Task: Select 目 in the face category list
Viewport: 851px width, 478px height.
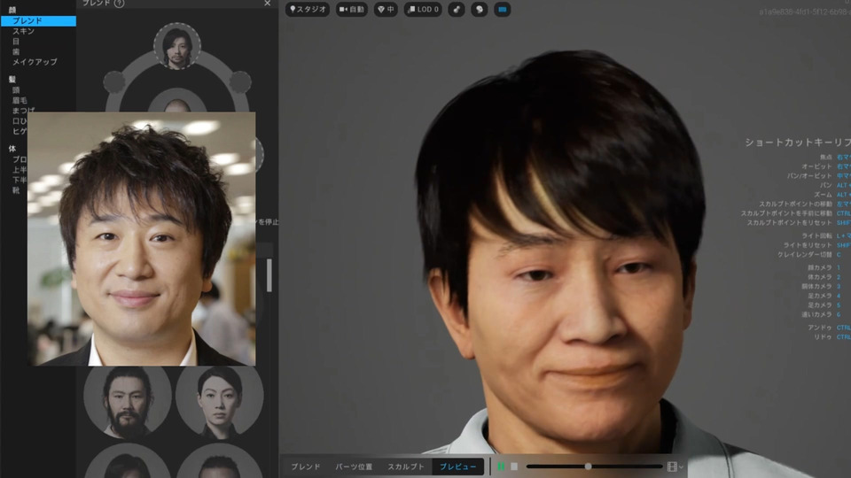Action: [16, 42]
